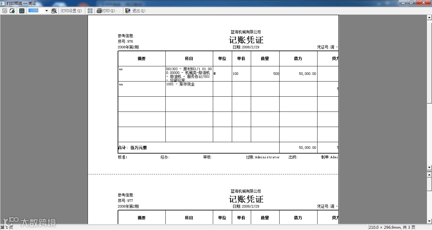This screenshot has width=432, height=230.
Task: Click the quantity cell 500
Action: point(265,74)
